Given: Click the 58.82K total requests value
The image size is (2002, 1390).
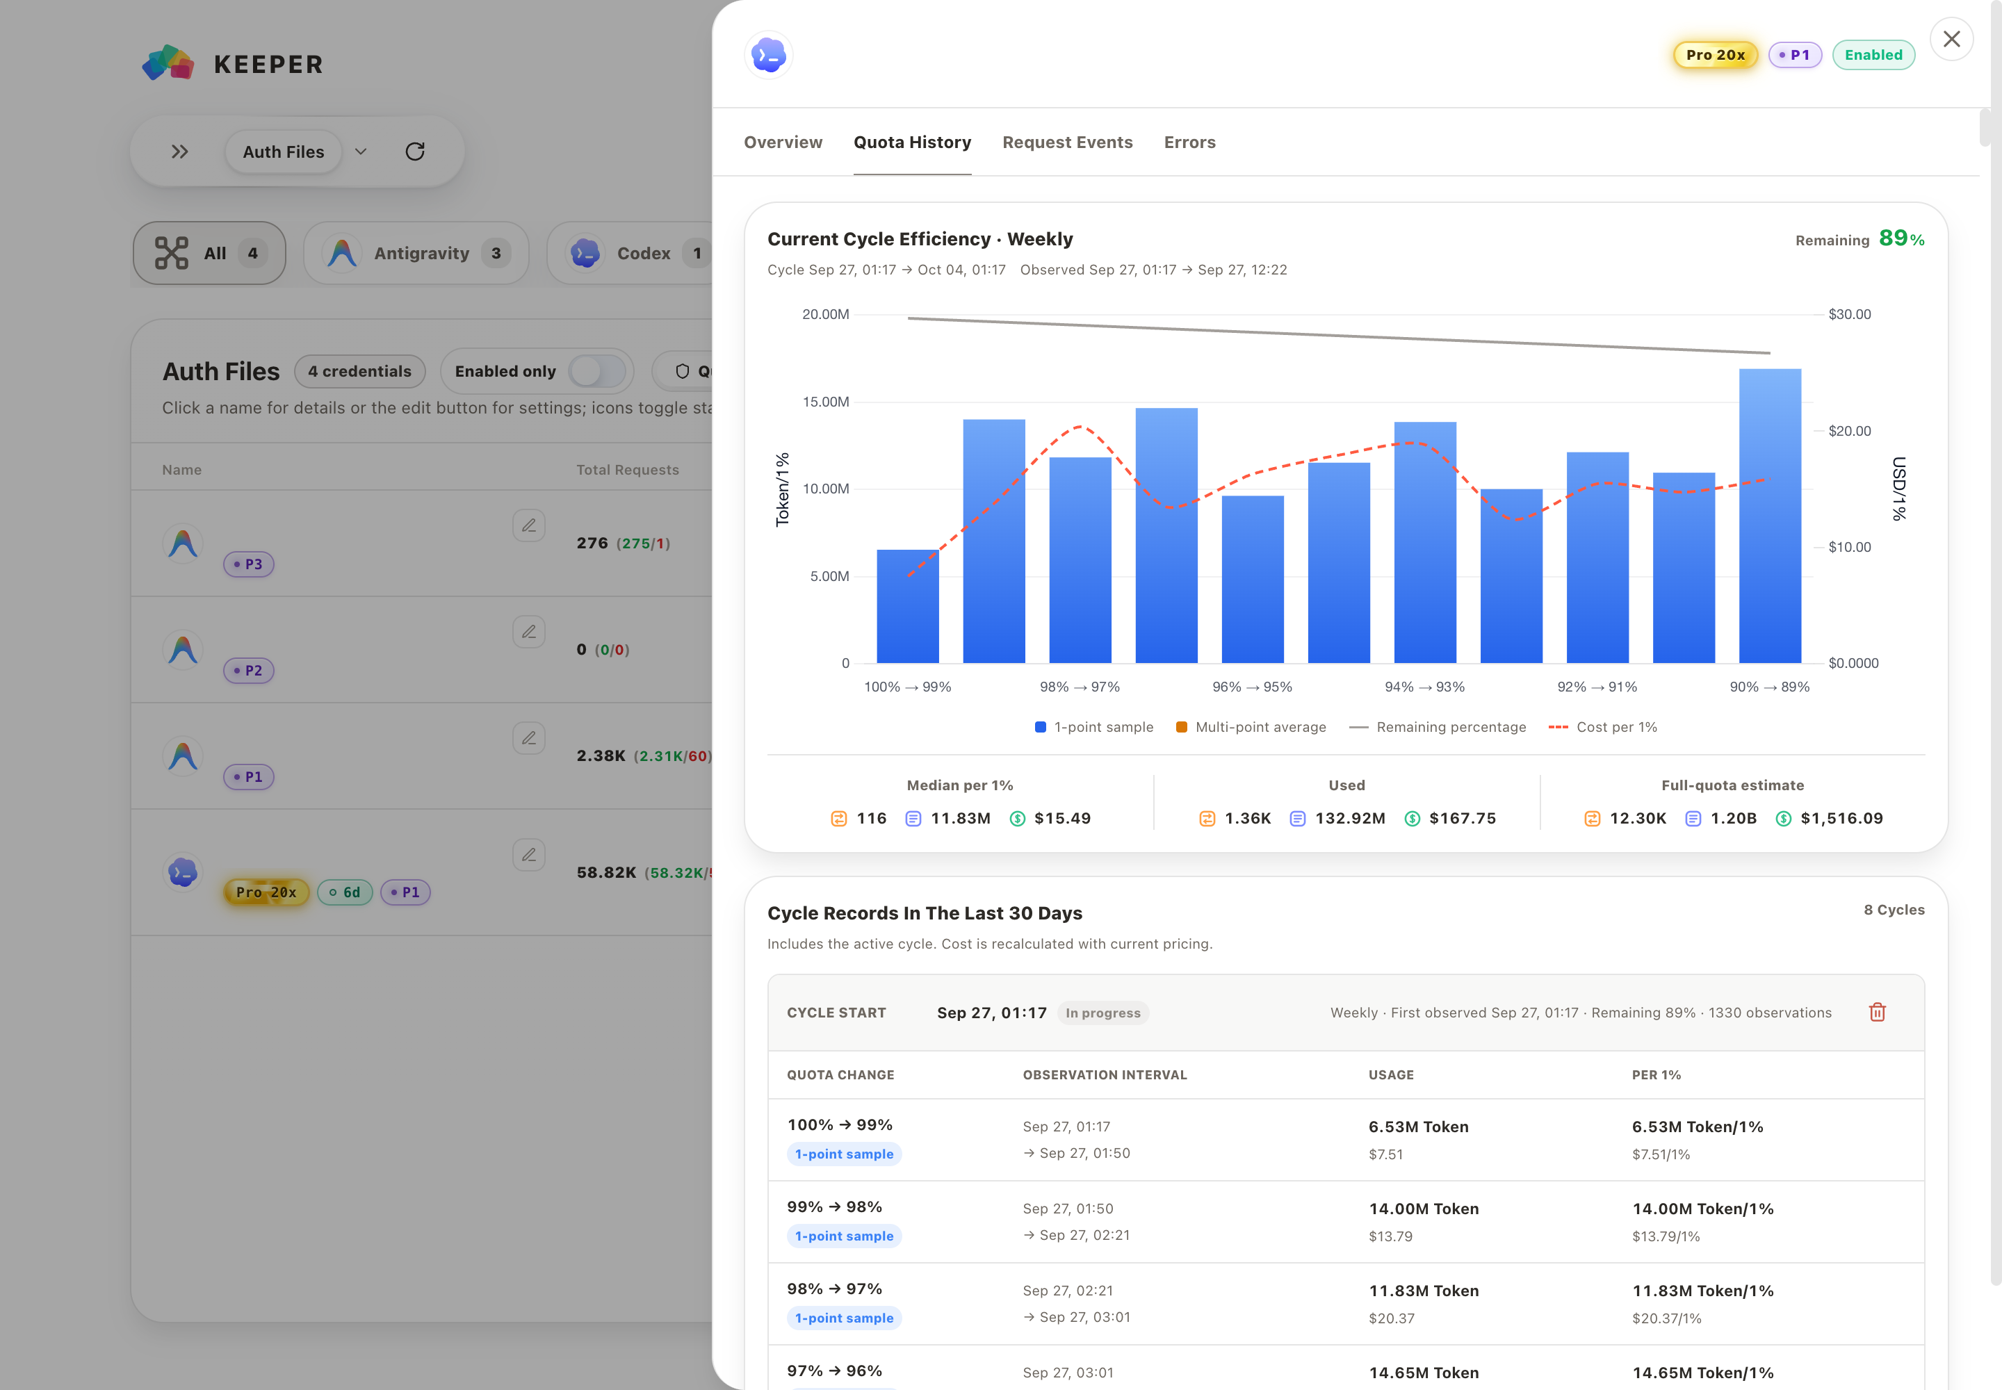Looking at the screenshot, I should pos(606,873).
